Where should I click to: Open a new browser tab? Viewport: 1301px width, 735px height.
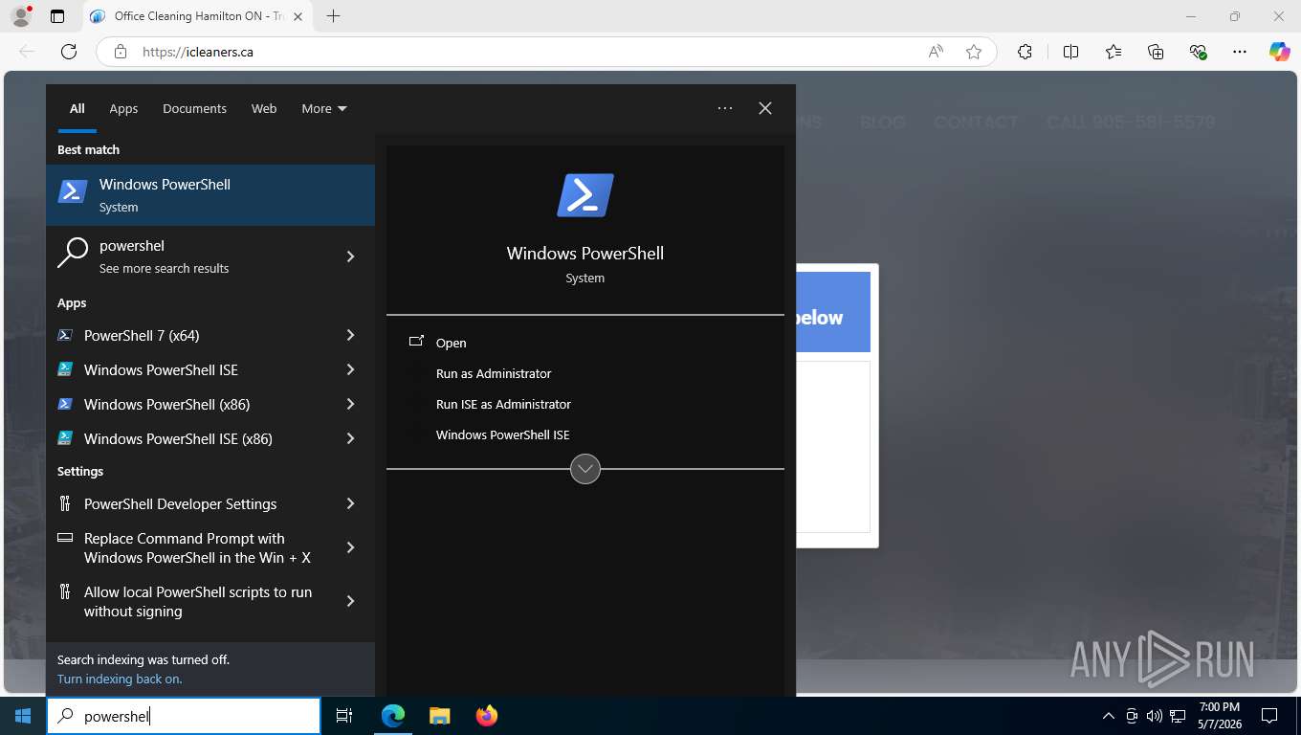pyautogui.click(x=333, y=16)
